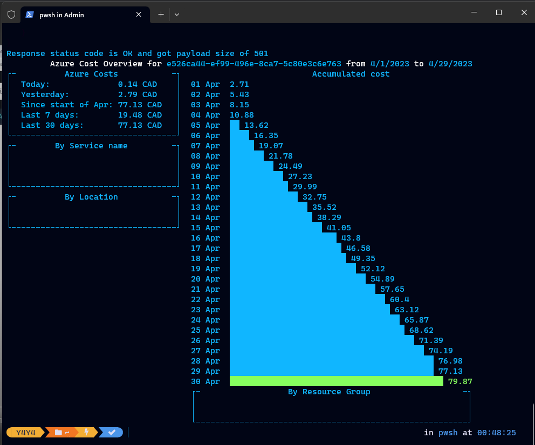Open a new terminal tab

[161, 15]
